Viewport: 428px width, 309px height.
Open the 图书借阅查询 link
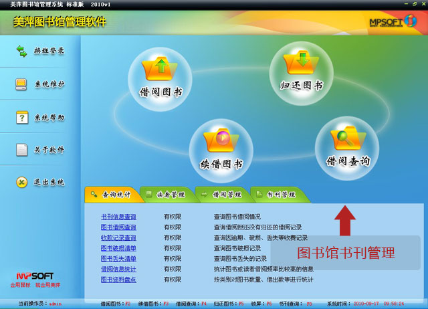118,227
